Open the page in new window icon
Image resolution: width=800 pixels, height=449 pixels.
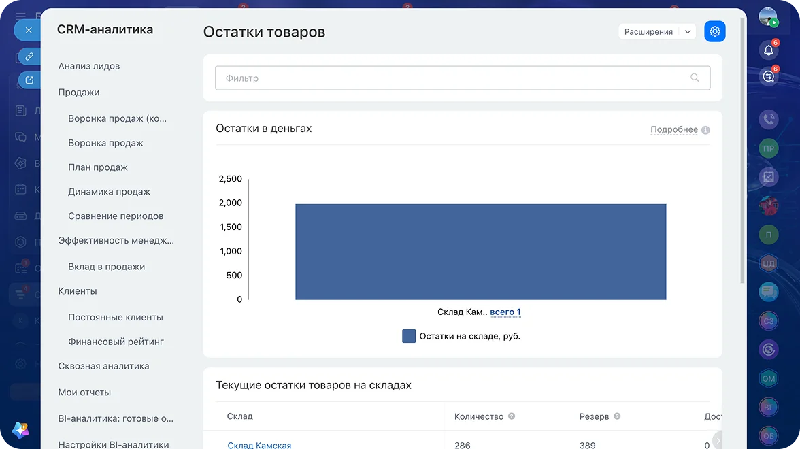pos(29,80)
